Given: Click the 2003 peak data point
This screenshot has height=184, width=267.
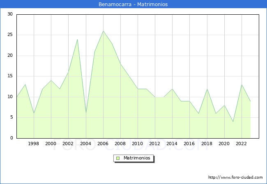Looking at the screenshot, I should pos(77,39).
